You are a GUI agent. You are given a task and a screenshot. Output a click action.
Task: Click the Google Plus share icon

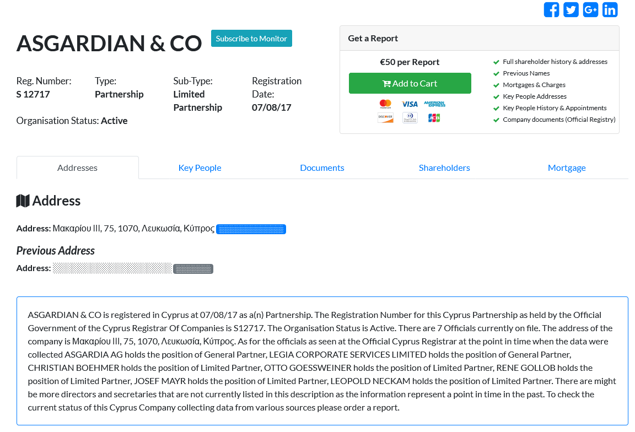590,9
